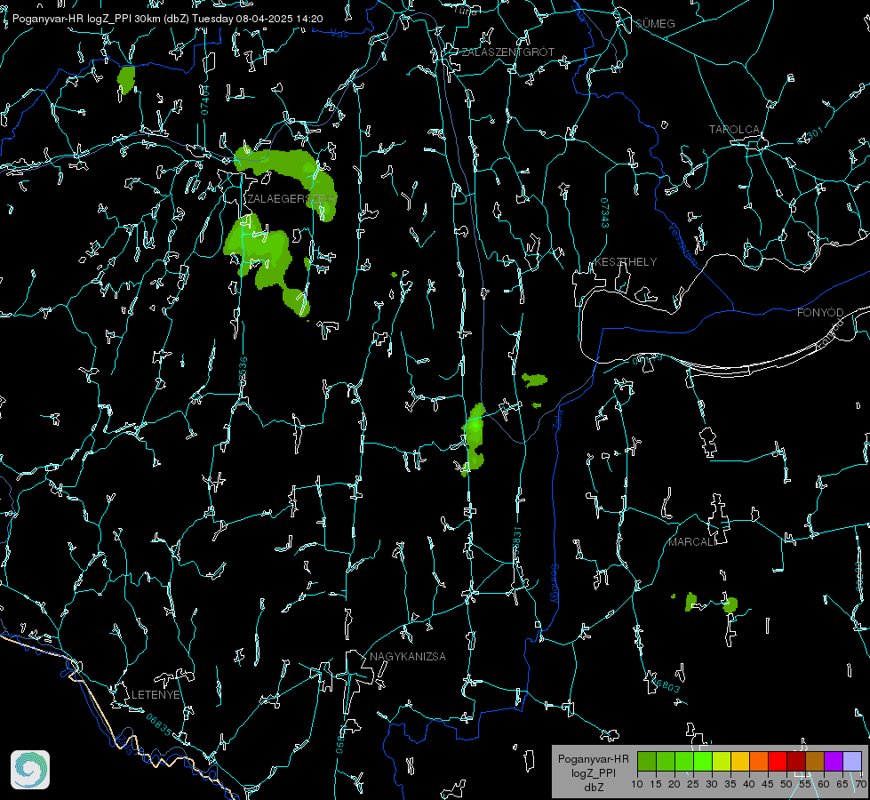Click the LETENYE city label

pos(156,694)
